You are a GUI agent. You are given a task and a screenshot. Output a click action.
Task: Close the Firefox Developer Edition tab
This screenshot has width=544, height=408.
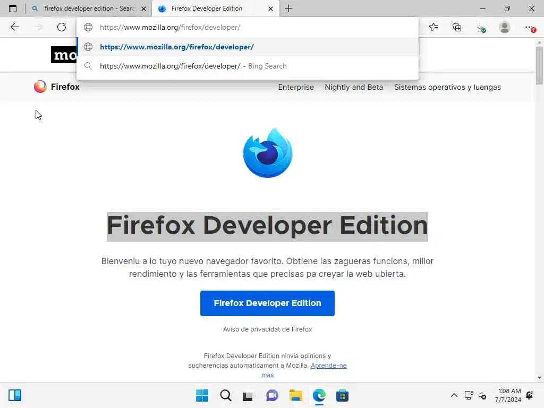270,8
